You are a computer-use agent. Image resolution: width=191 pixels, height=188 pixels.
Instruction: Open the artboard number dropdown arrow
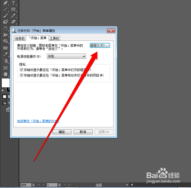[59, 185]
